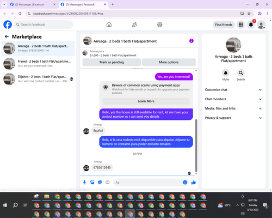Choose a GIF icon

pos(108,183)
